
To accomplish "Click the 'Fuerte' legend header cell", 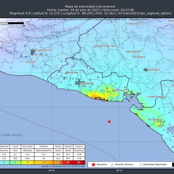I will point(15,146).
